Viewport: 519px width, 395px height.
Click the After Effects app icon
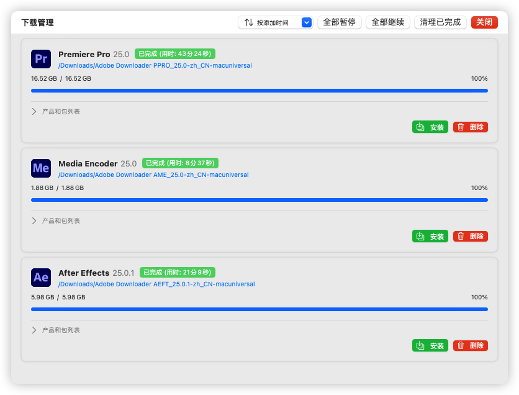(41, 278)
